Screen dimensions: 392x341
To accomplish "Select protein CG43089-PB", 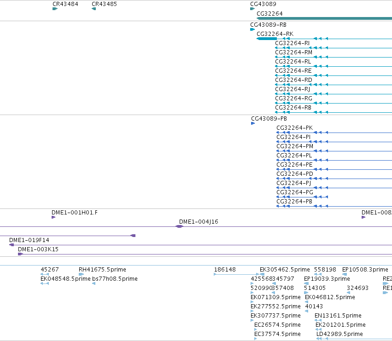I will 269,119.
